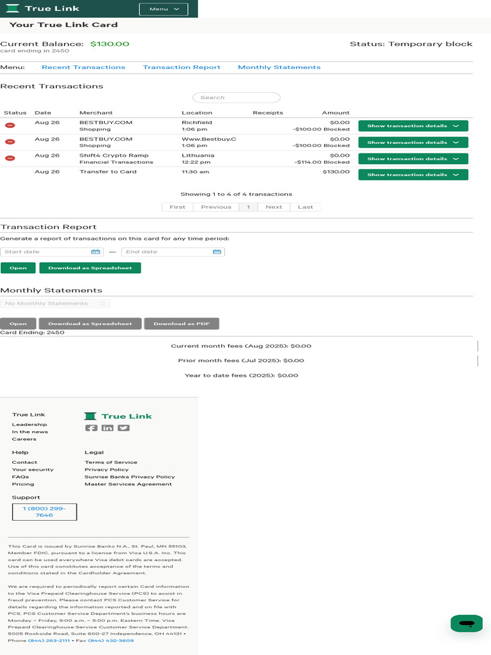Image resolution: width=491 pixels, height=655 pixels.
Task: Open Leadership footer link
Action: click(x=29, y=425)
